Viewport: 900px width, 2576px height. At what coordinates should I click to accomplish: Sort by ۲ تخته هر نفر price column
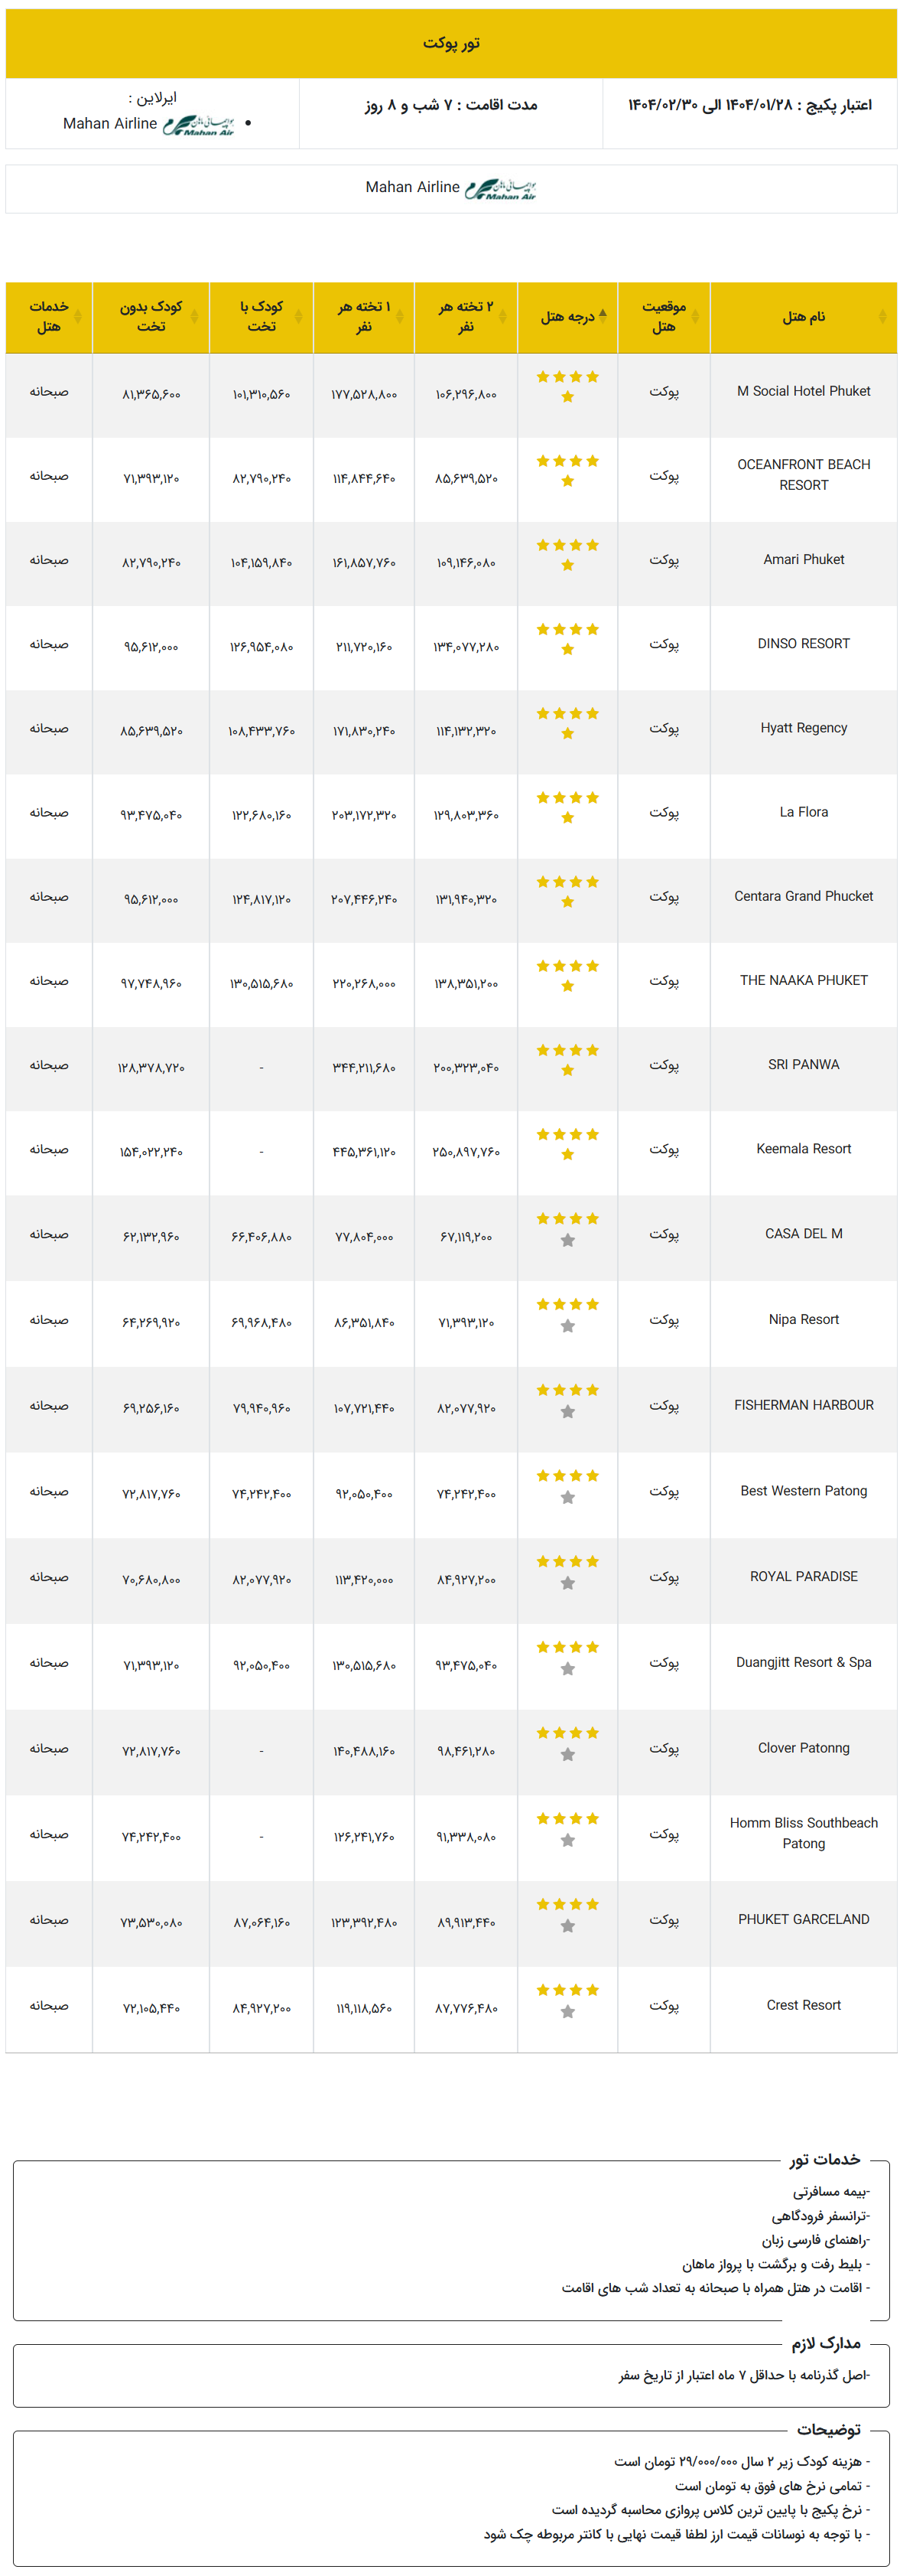466,317
